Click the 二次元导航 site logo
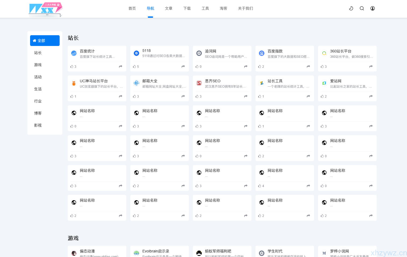407x257 pixels. [x=46, y=9]
